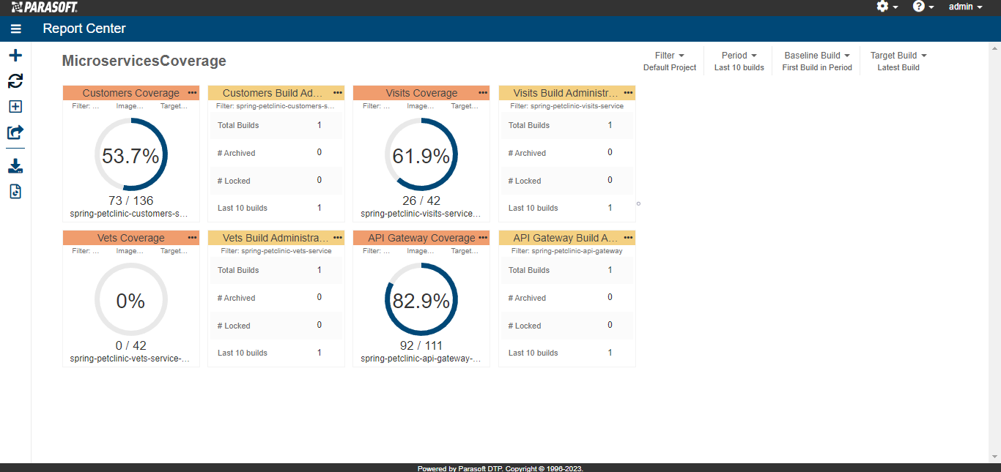The height and width of the screenshot is (472, 1001).
Task: Click the Customers Coverage widget title
Action: (x=131, y=93)
